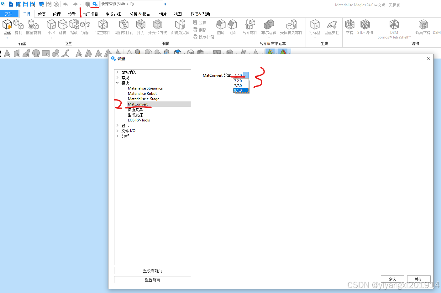Switch to the 生成支撑 tab
Viewport: 441px width, 293px height.
pyautogui.click(x=113, y=14)
